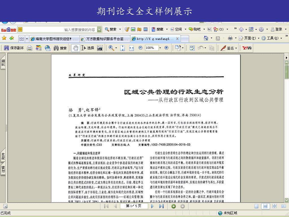
Task: Expand the tab list dropdown arrow
Action: tap(27, 39)
